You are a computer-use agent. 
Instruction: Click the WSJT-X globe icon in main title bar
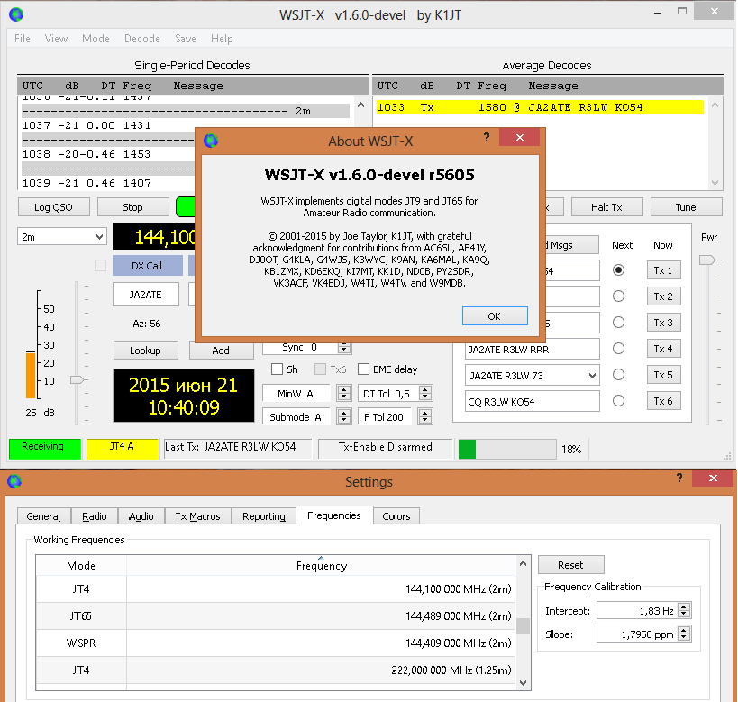15,14
